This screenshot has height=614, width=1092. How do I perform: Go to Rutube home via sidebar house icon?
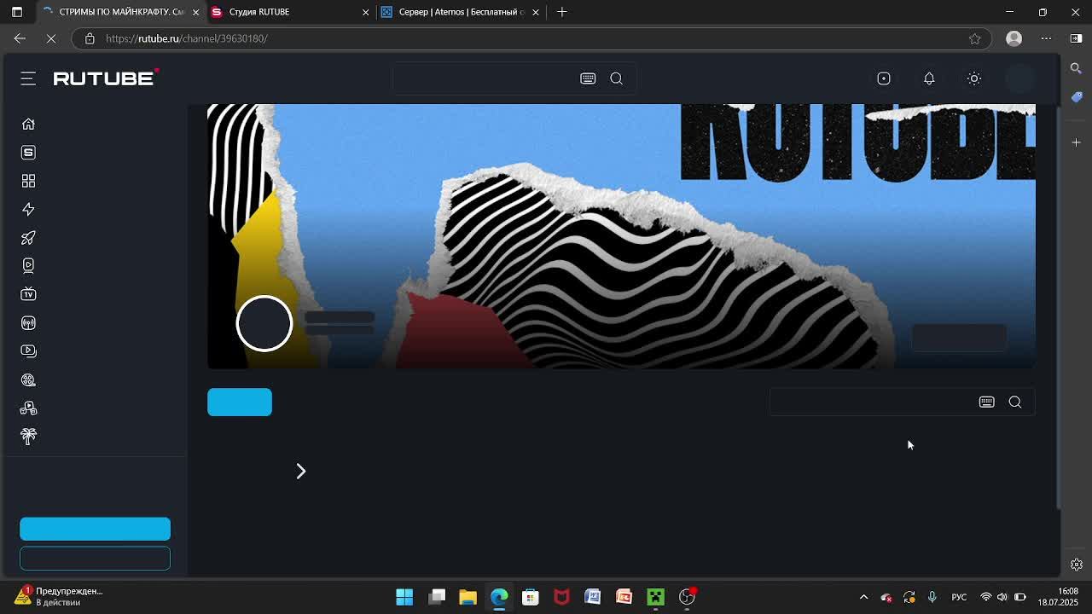pyautogui.click(x=28, y=124)
